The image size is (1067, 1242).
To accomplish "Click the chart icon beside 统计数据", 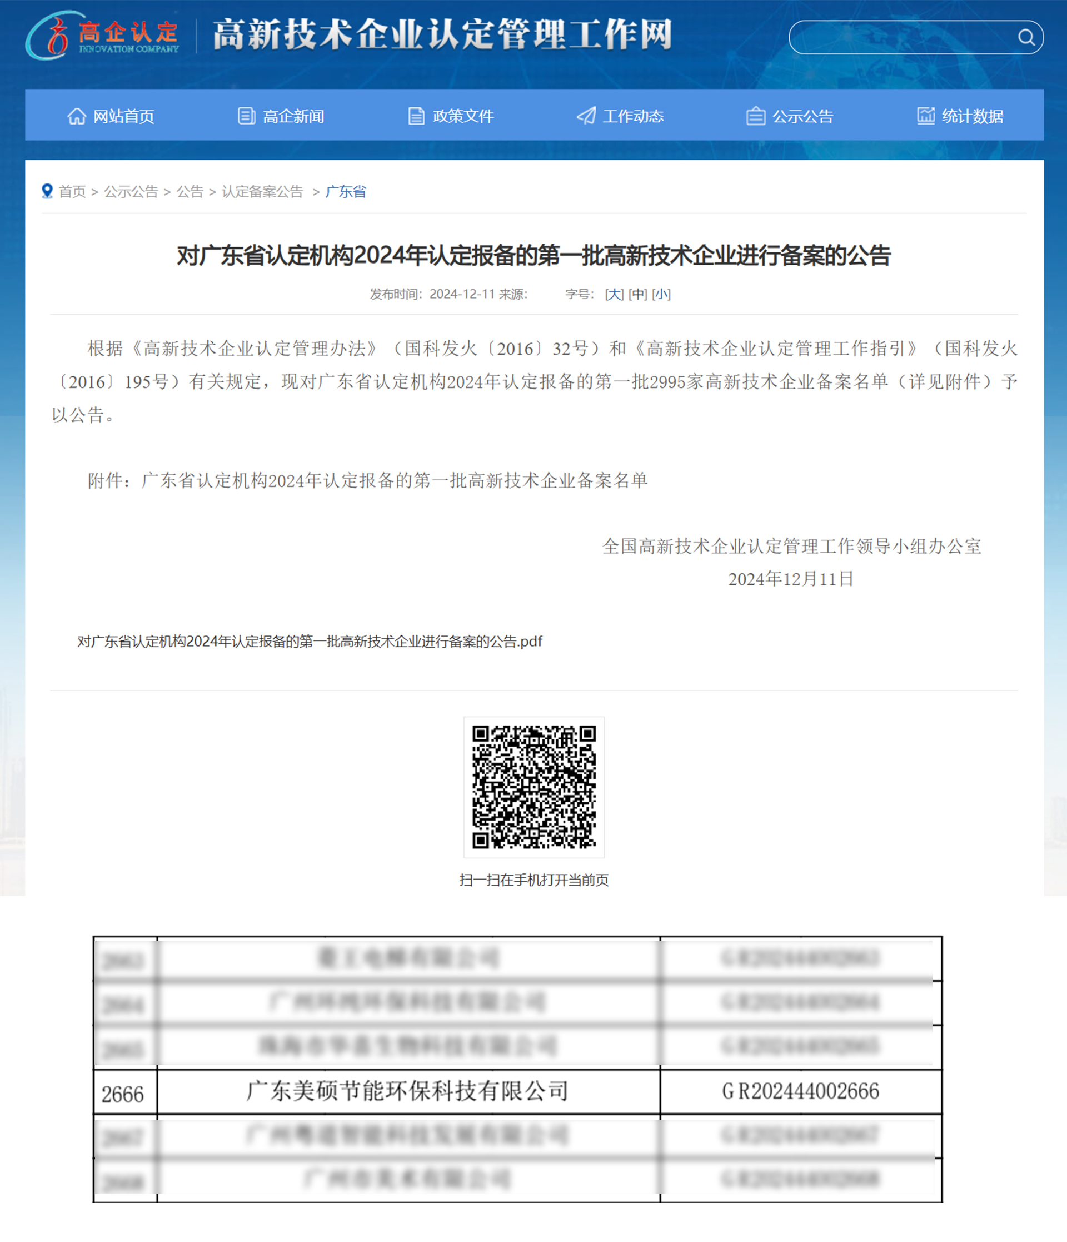I will point(926,116).
